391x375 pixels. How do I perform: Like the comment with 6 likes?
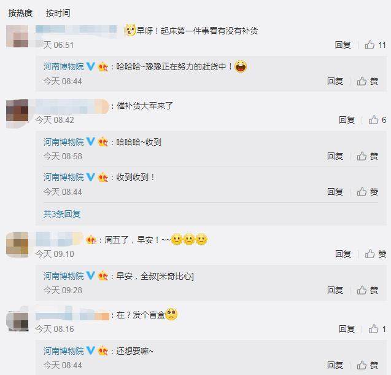tap(377, 120)
